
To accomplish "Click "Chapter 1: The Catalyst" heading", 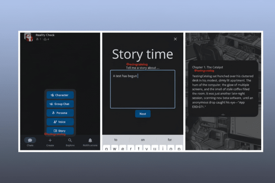I will pyautogui.click(x=207, y=67).
